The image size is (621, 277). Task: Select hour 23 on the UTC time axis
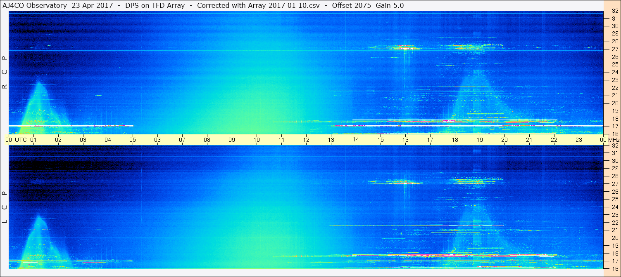[579, 140]
